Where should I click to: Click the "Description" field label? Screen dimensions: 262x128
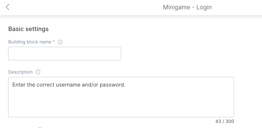[x=20, y=72]
